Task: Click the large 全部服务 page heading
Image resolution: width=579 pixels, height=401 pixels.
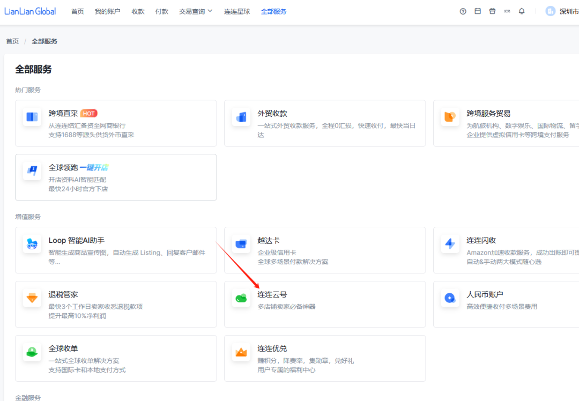Action: pos(33,69)
